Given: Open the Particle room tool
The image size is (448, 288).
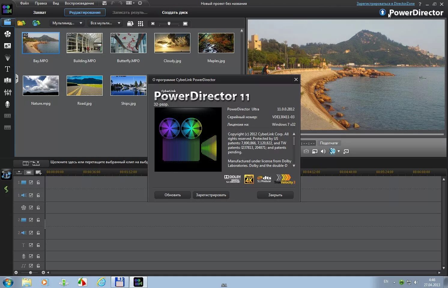Looking at the screenshot, I should click(x=7, y=57).
